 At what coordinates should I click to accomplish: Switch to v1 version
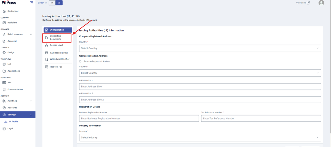[52, 3]
